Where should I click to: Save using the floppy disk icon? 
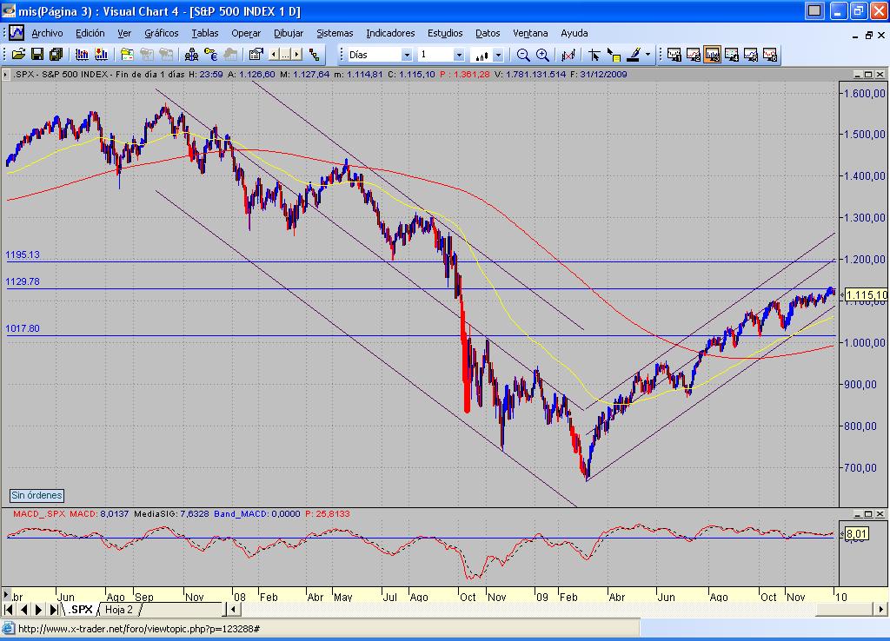pos(37,55)
